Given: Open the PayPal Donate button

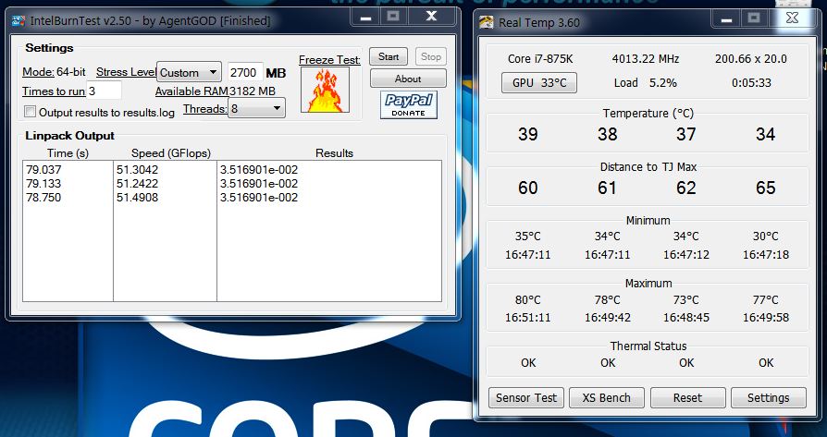Looking at the screenshot, I should coord(409,104).
